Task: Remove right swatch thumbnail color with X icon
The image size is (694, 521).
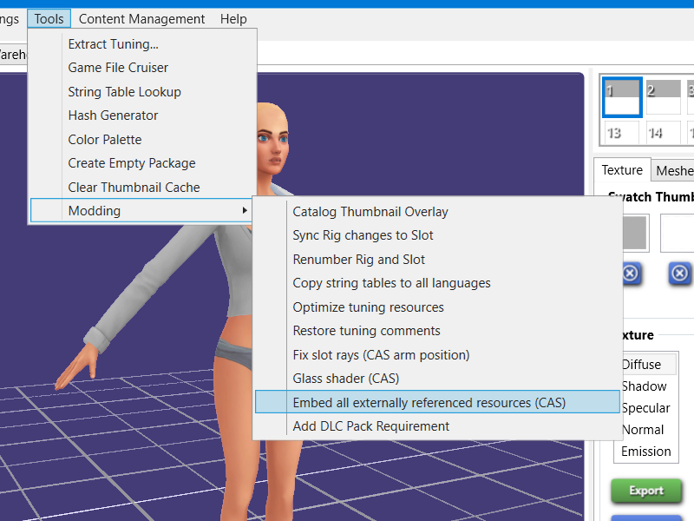Action: (679, 274)
